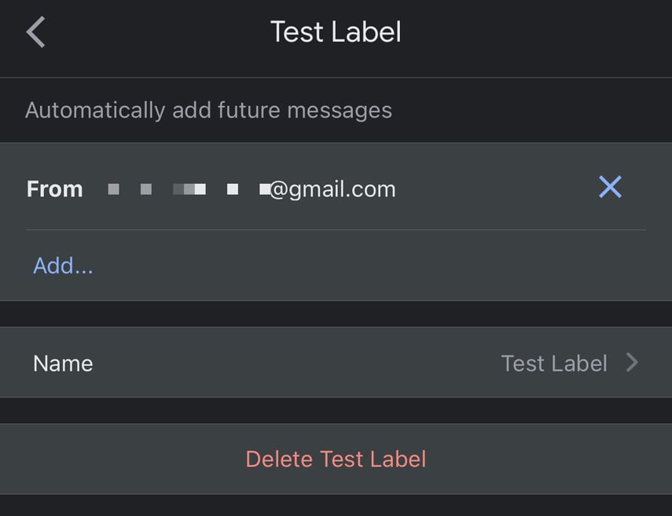Viewport: 672px width, 516px height.
Task: Tap Add... to add another sender
Action: (63, 265)
